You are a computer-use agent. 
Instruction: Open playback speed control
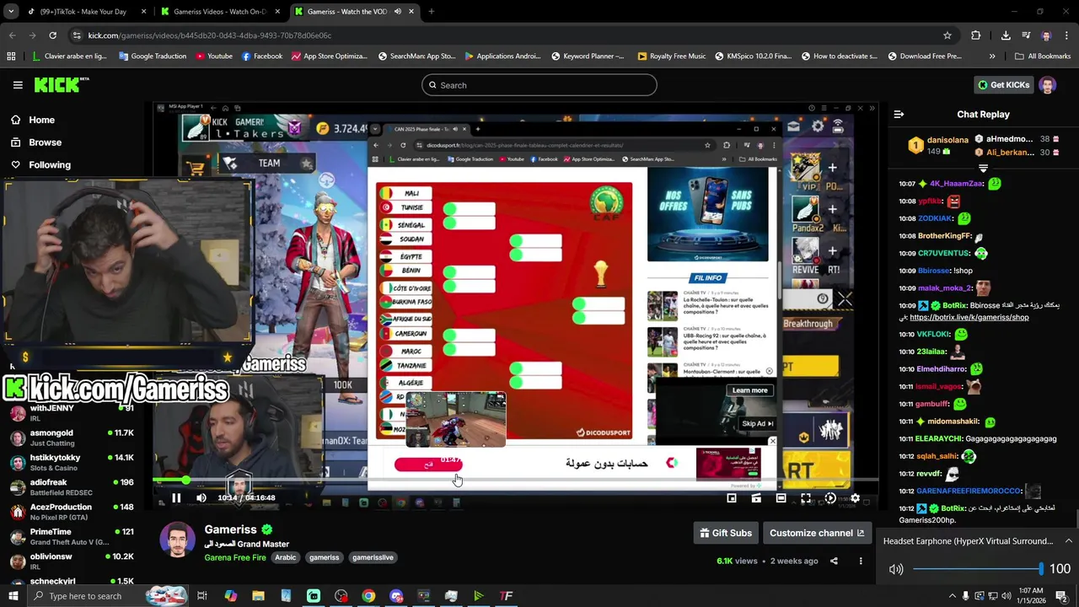(830, 498)
